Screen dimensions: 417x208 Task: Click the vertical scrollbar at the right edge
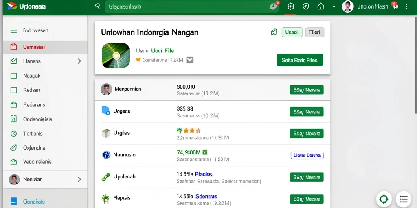tap(415, 65)
